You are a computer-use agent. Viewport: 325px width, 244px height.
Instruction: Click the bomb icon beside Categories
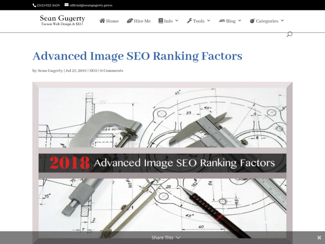tap(252, 21)
